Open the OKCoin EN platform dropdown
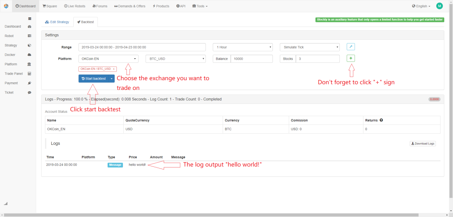The width and height of the screenshot is (453, 217). point(108,59)
